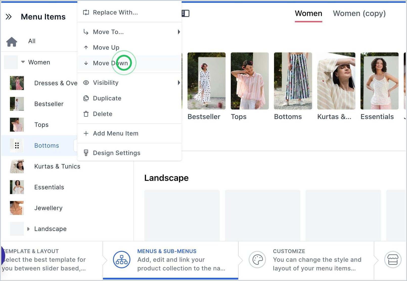Click the Replace With swap icon

pos(86,12)
